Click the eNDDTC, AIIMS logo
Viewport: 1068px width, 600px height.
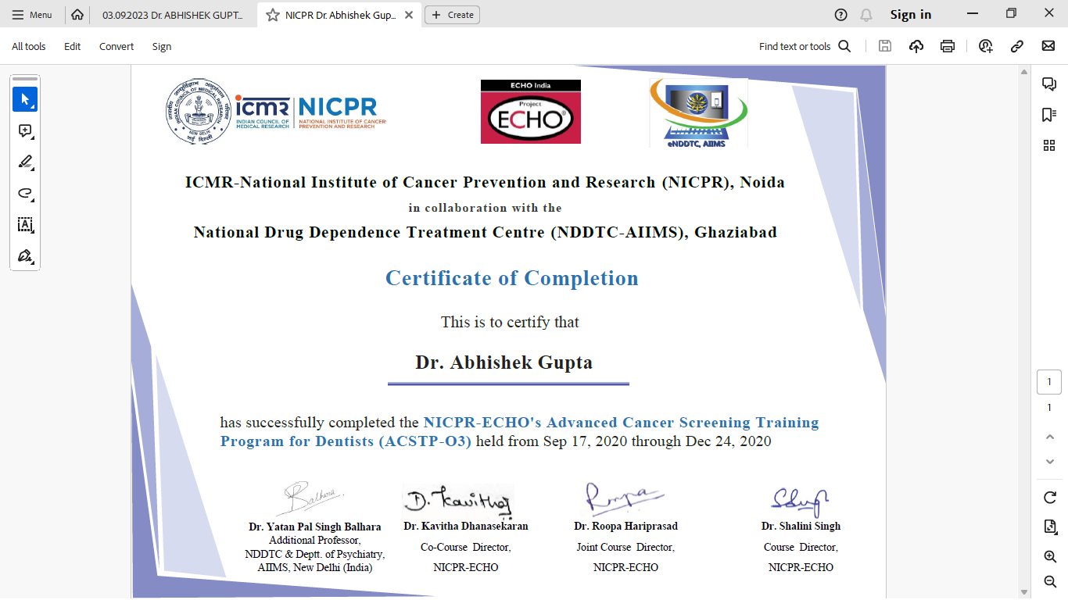pos(698,112)
